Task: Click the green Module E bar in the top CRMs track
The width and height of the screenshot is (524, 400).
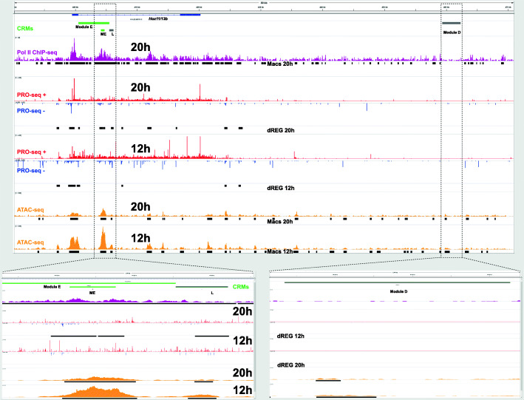Action: (x=93, y=23)
